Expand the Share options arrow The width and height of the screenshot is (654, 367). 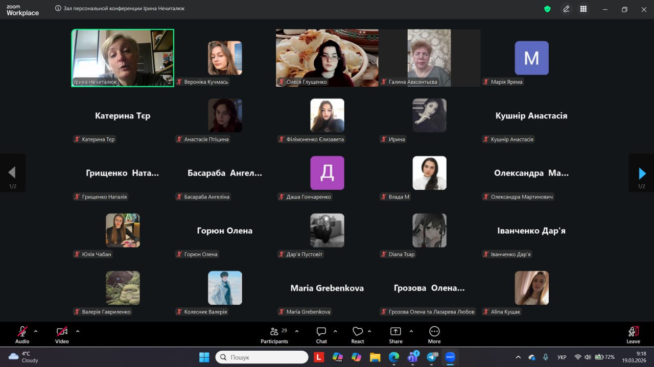(411, 331)
